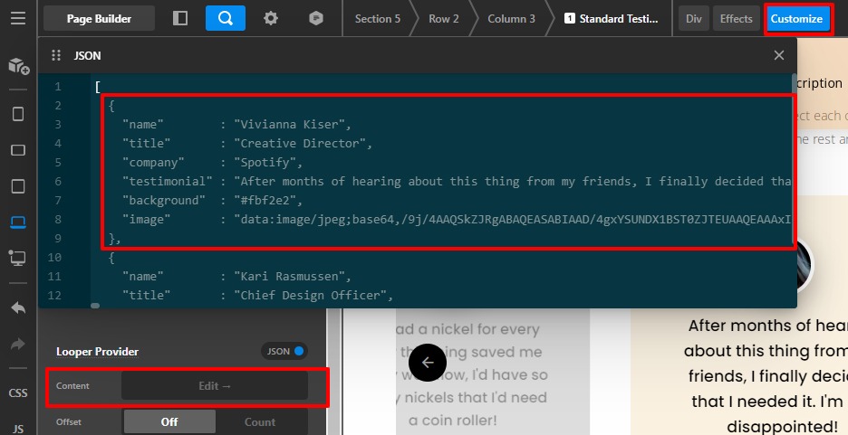Set Offset to Count

click(260, 421)
